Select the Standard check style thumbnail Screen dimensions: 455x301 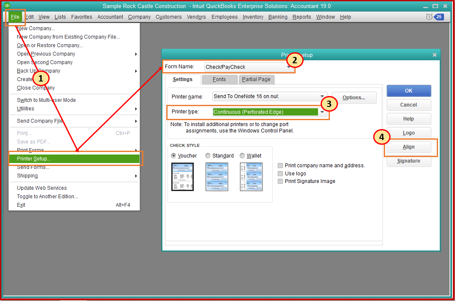pos(217,177)
